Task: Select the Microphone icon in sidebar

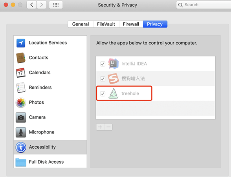Action: click(x=21, y=132)
